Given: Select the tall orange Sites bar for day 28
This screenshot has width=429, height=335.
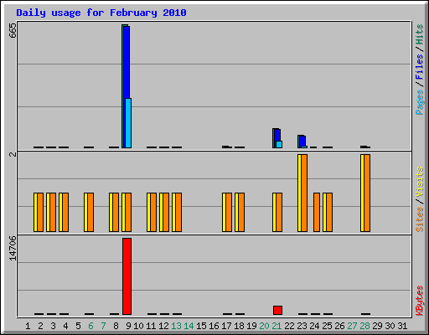Looking at the screenshot, I should point(367,193).
